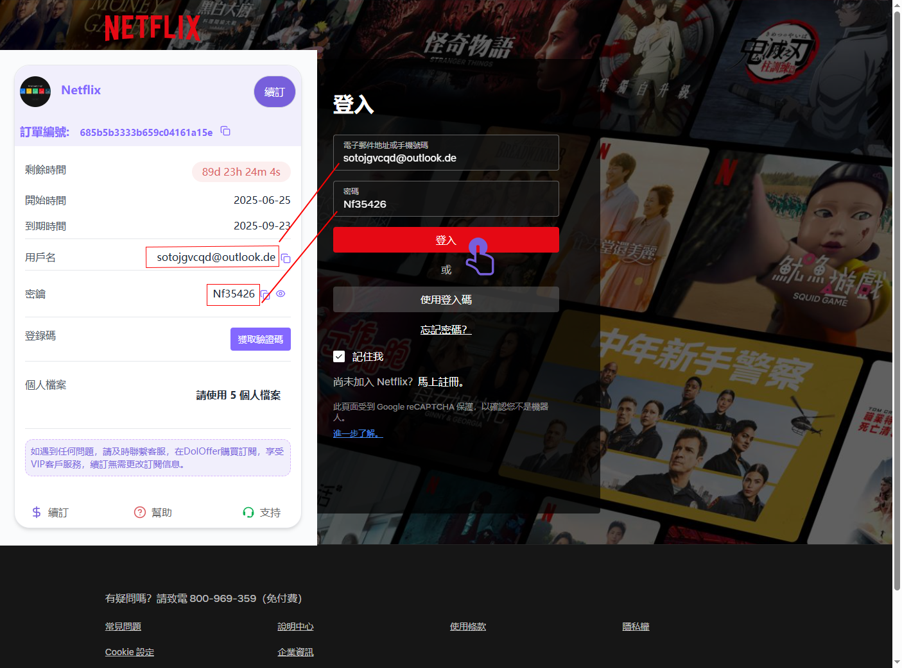Click the 獲取驗證碼 button
Screen dimensions: 902x668
tap(261, 339)
